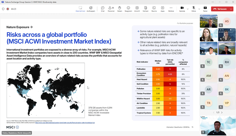Expand the Mikro options dropdown arrow

pos(199,9)
